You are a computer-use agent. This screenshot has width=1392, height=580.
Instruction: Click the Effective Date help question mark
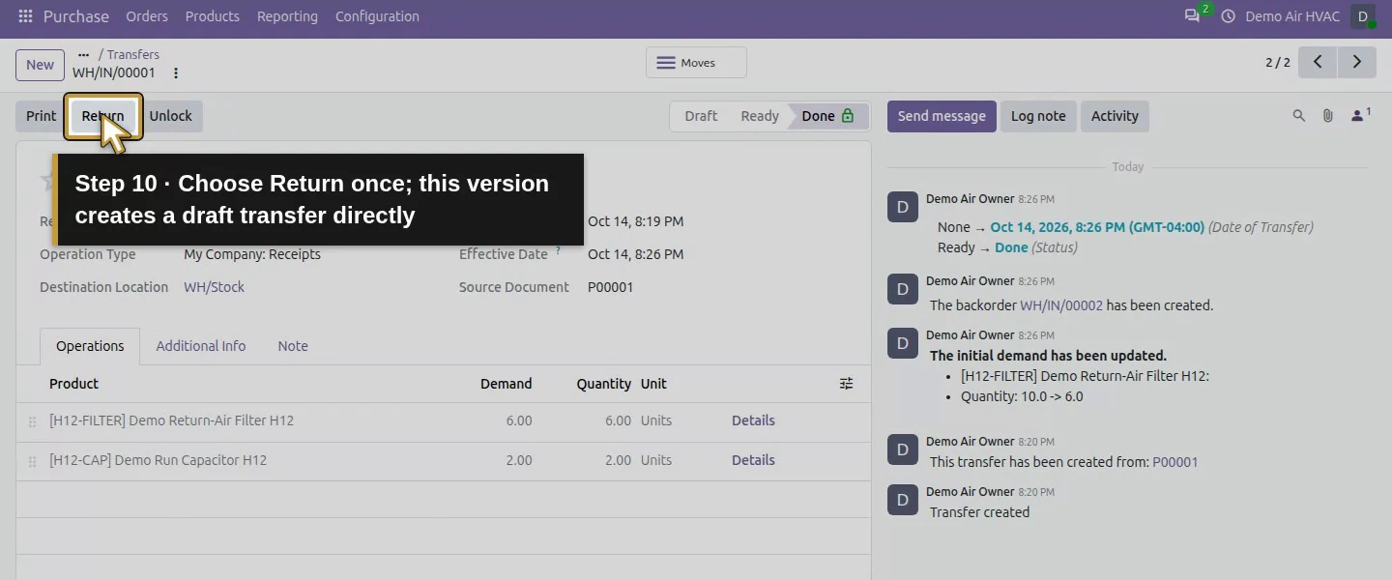(x=558, y=251)
